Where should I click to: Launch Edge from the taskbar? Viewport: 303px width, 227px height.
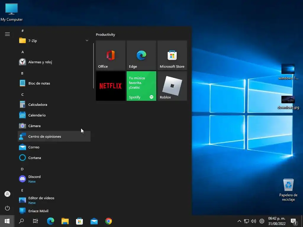point(51,221)
